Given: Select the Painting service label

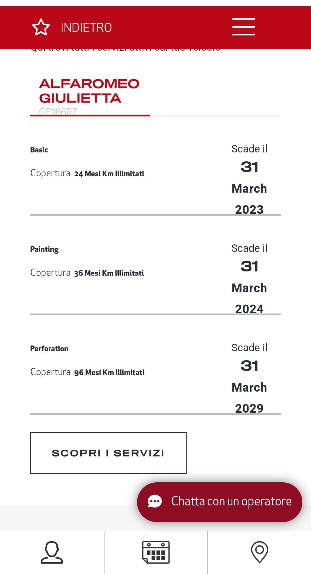Looking at the screenshot, I should pyautogui.click(x=44, y=249).
